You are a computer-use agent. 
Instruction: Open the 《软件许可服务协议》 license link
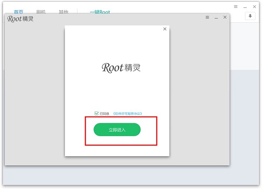pyautogui.click(x=128, y=114)
